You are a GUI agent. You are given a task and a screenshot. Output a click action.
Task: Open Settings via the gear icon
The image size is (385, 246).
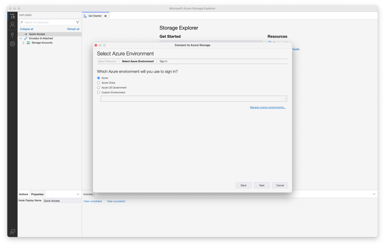coord(12,44)
